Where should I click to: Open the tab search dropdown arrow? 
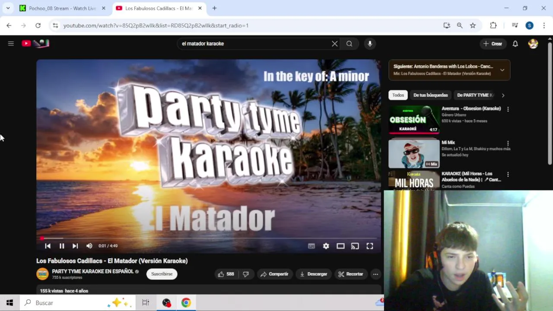point(8,8)
